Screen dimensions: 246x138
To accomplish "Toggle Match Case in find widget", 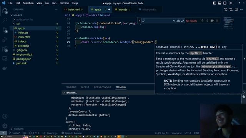I will tap(174, 21).
